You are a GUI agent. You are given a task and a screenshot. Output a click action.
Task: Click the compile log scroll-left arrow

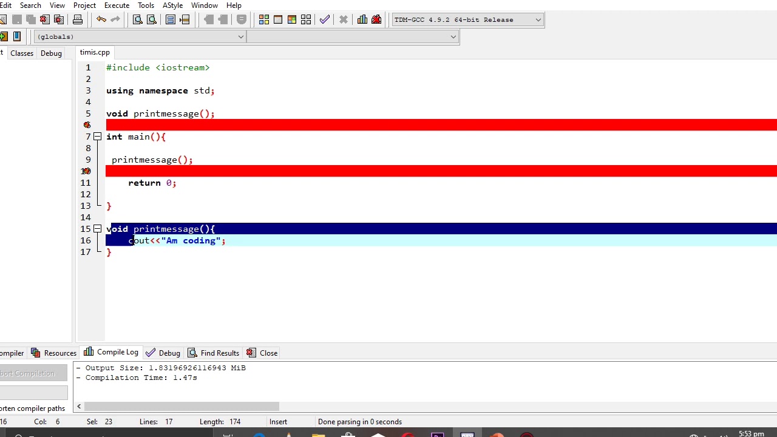tap(79, 407)
